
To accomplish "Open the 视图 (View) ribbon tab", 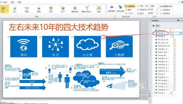I will click(x=19, y=2).
